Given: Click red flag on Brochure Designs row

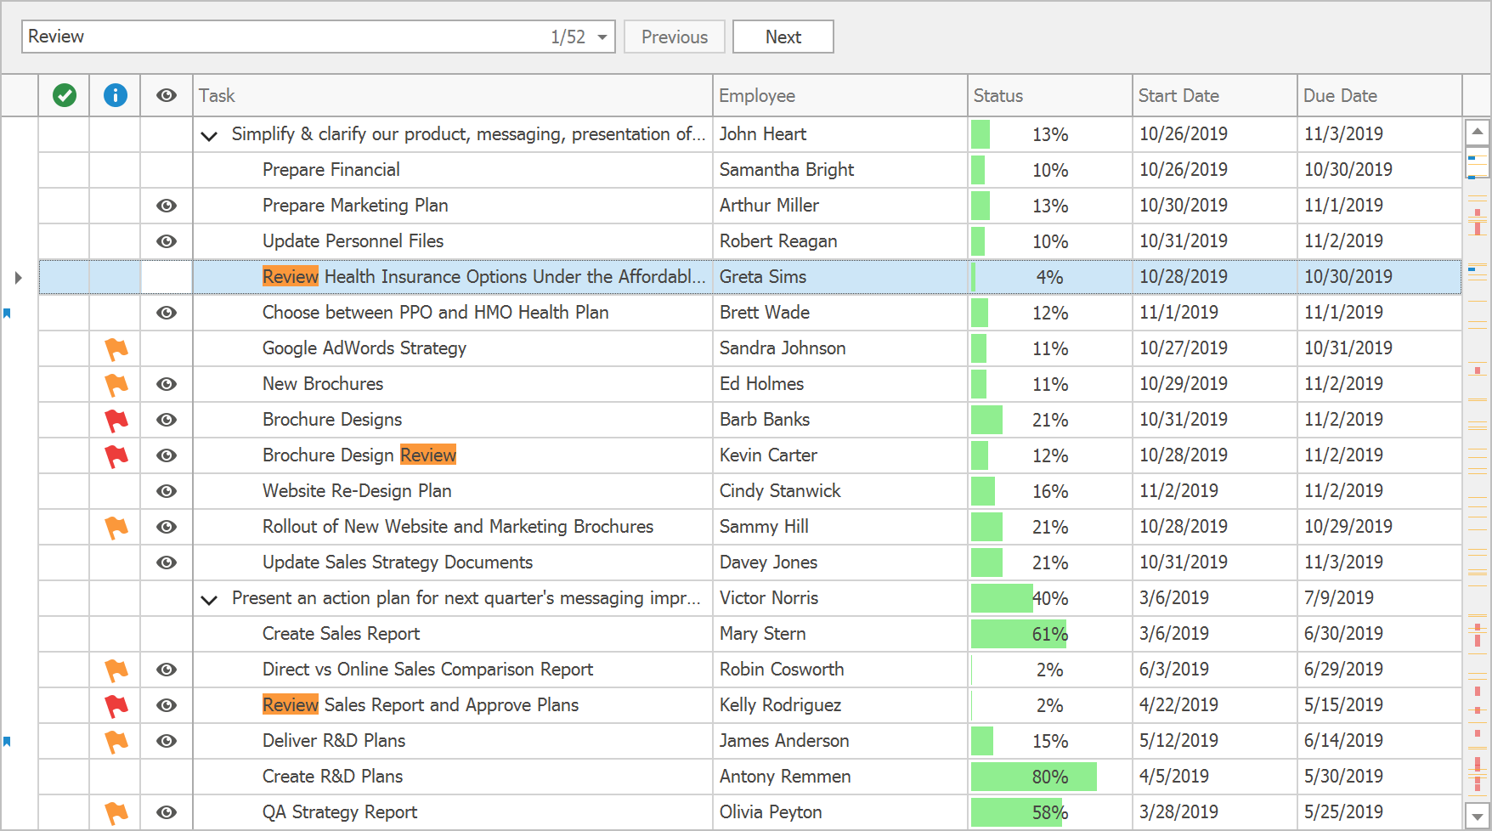Looking at the screenshot, I should [x=116, y=420].
